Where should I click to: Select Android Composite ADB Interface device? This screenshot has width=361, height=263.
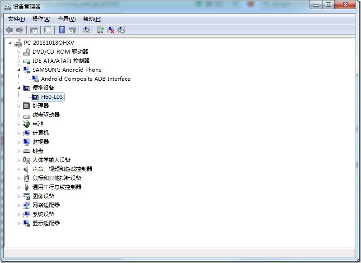(x=85, y=79)
